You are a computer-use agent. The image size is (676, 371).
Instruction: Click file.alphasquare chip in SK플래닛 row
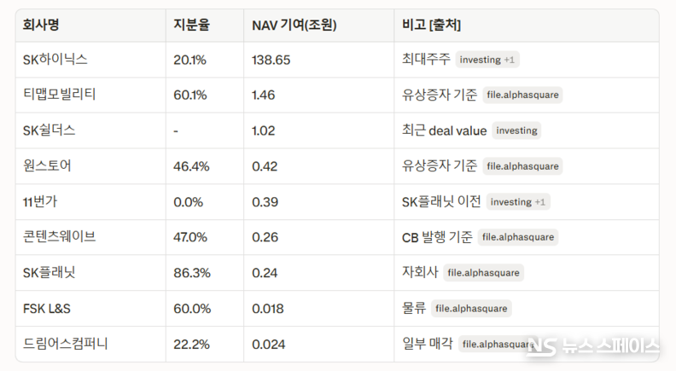(x=483, y=273)
